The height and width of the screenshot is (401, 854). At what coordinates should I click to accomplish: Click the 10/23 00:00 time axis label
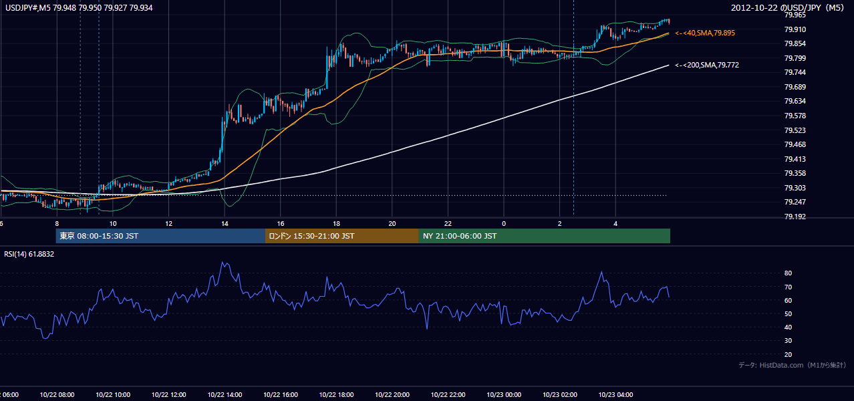tap(504, 395)
